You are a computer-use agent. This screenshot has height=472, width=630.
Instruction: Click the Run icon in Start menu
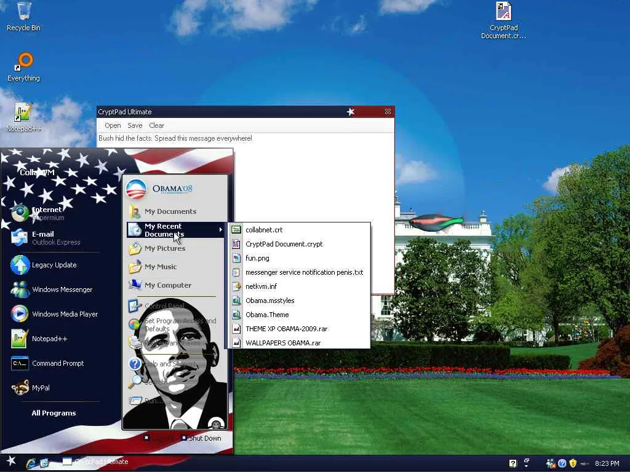(135, 400)
